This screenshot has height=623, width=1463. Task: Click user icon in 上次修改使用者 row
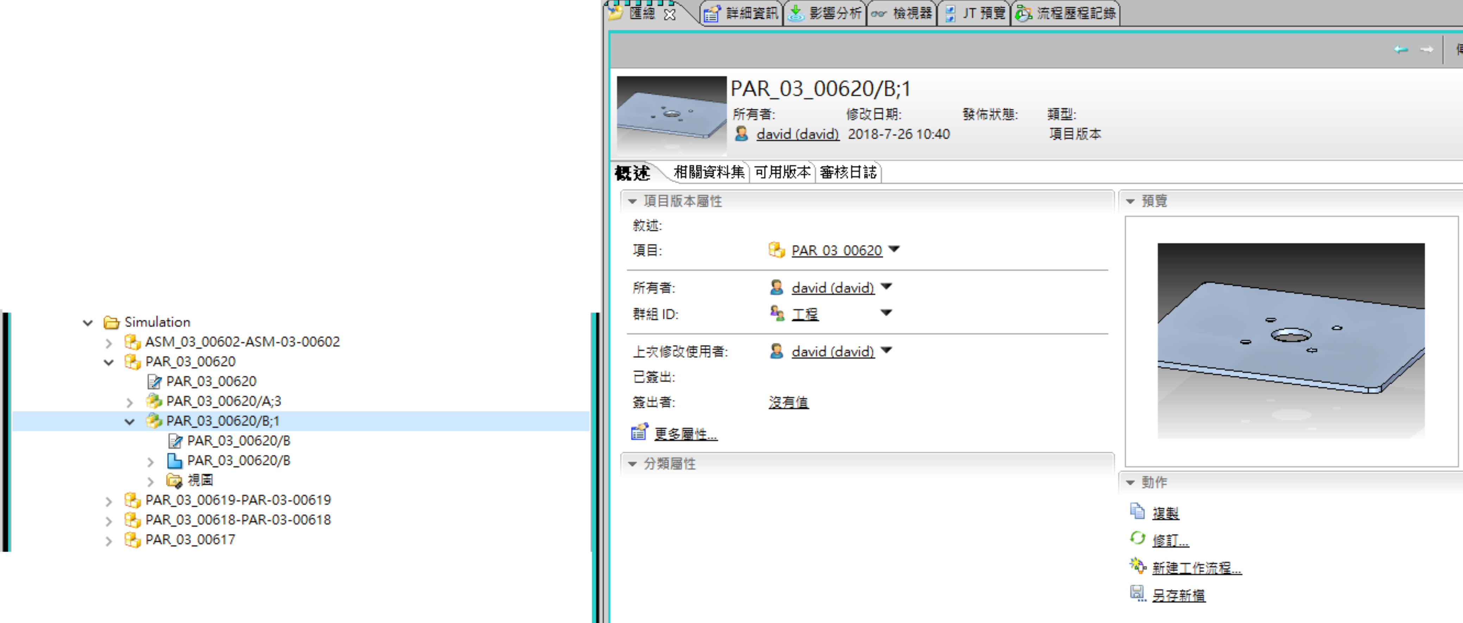(777, 351)
